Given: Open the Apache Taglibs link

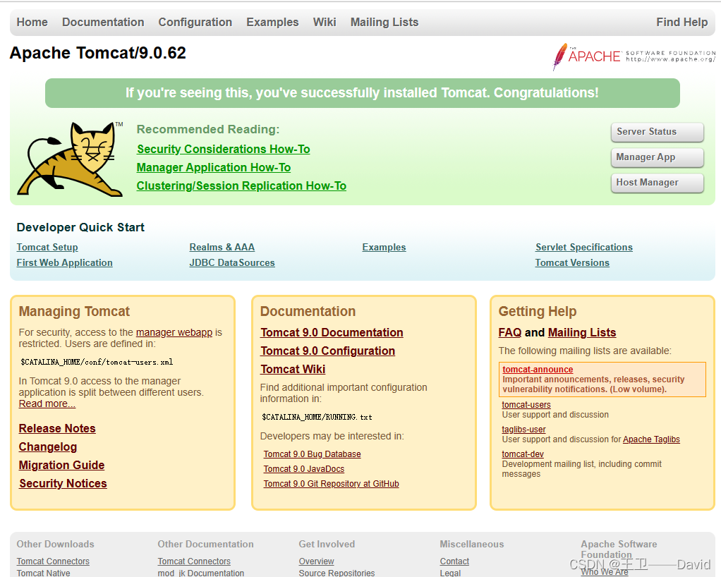Looking at the screenshot, I should tap(651, 439).
